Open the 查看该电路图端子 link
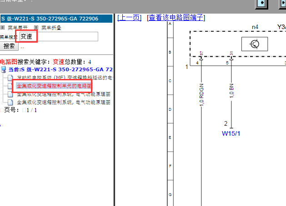The width and height of the screenshot is (286, 206). click(176, 18)
